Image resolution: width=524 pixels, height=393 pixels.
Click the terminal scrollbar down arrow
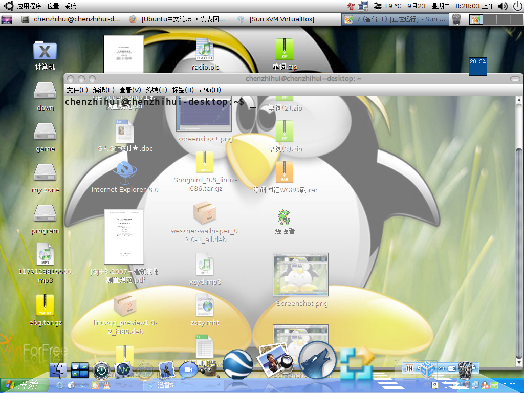(x=519, y=363)
